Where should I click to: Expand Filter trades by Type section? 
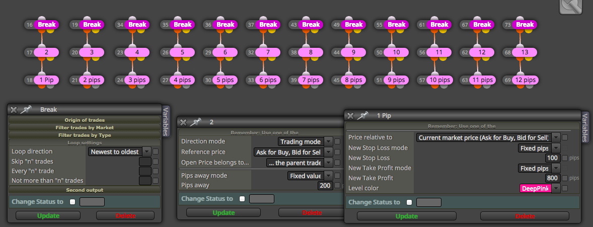[x=85, y=135]
